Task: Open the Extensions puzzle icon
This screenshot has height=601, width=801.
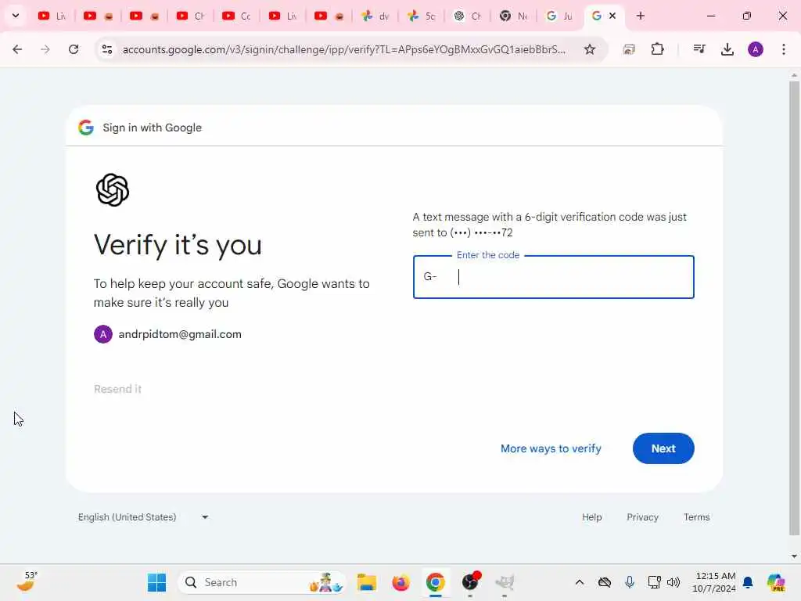Action: (x=657, y=49)
